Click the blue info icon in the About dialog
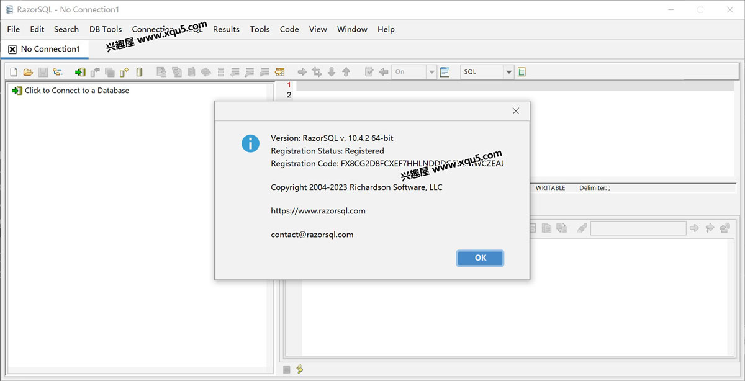 point(250,143)
